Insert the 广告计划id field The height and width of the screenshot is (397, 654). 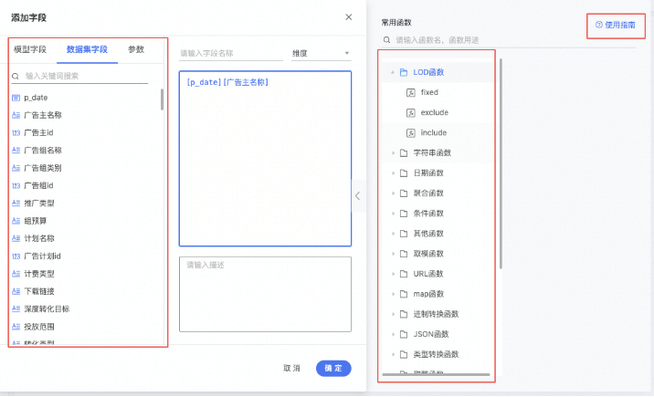click(43, 256)
